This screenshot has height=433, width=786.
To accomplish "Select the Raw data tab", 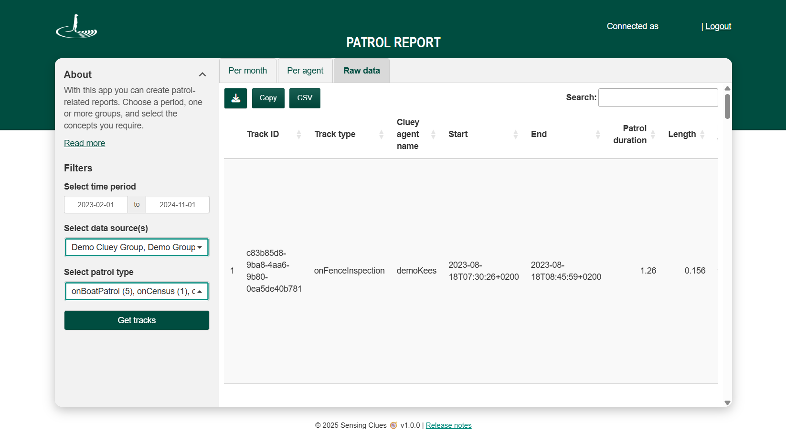I will [x=361, y=71].
